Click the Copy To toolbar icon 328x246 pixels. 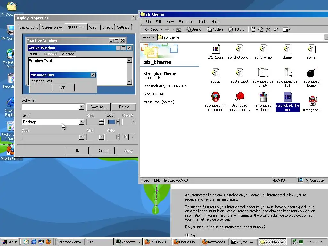pyautogui.click(x=261, y=29)
